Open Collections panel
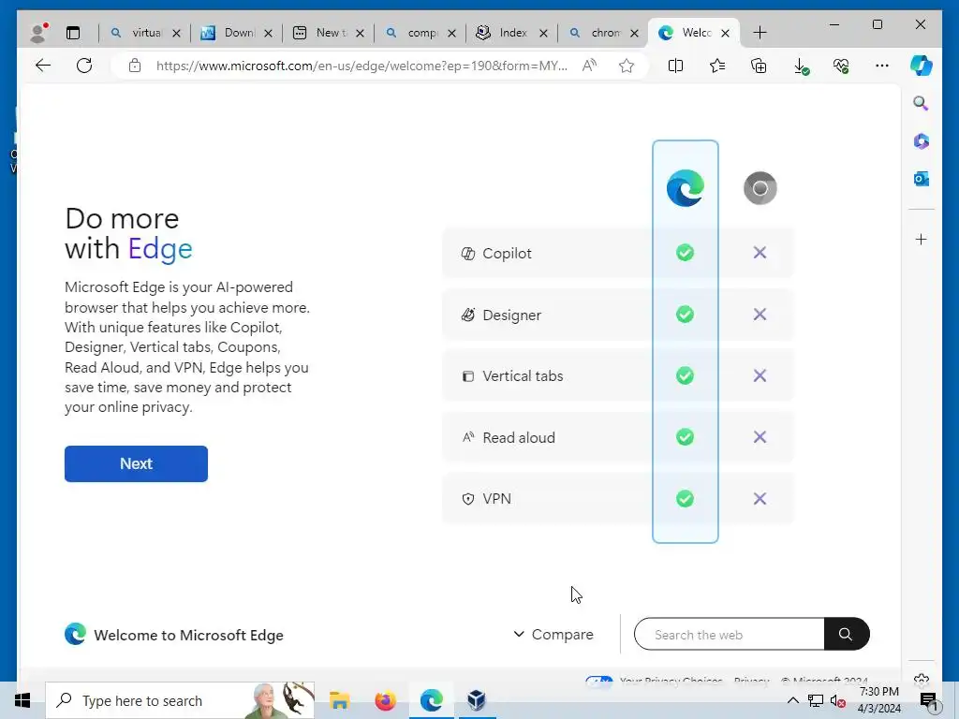 pos(759,66)
